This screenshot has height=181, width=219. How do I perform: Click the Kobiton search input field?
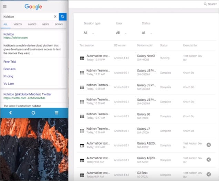click(28, 17)
